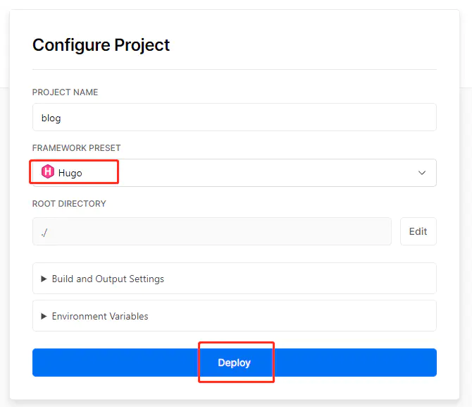Click the "ROOT DIRECTORY" field label
472x407 pixels.
pyautogui.click(x=69, y=204)
